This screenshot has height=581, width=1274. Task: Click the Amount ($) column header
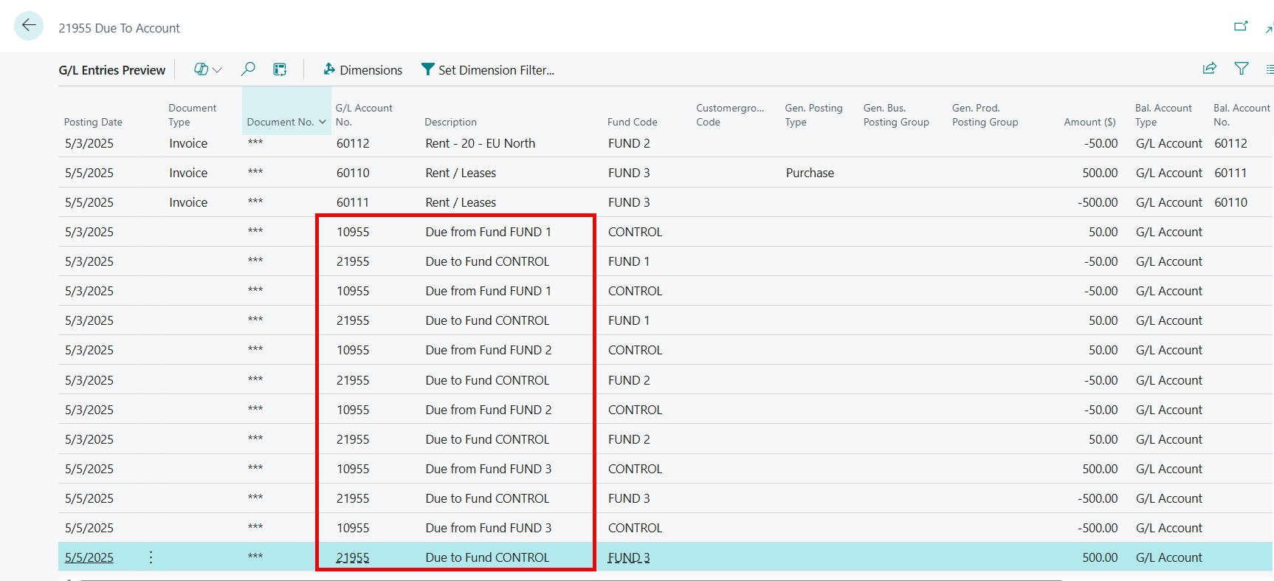click(x=1089, y=122)
